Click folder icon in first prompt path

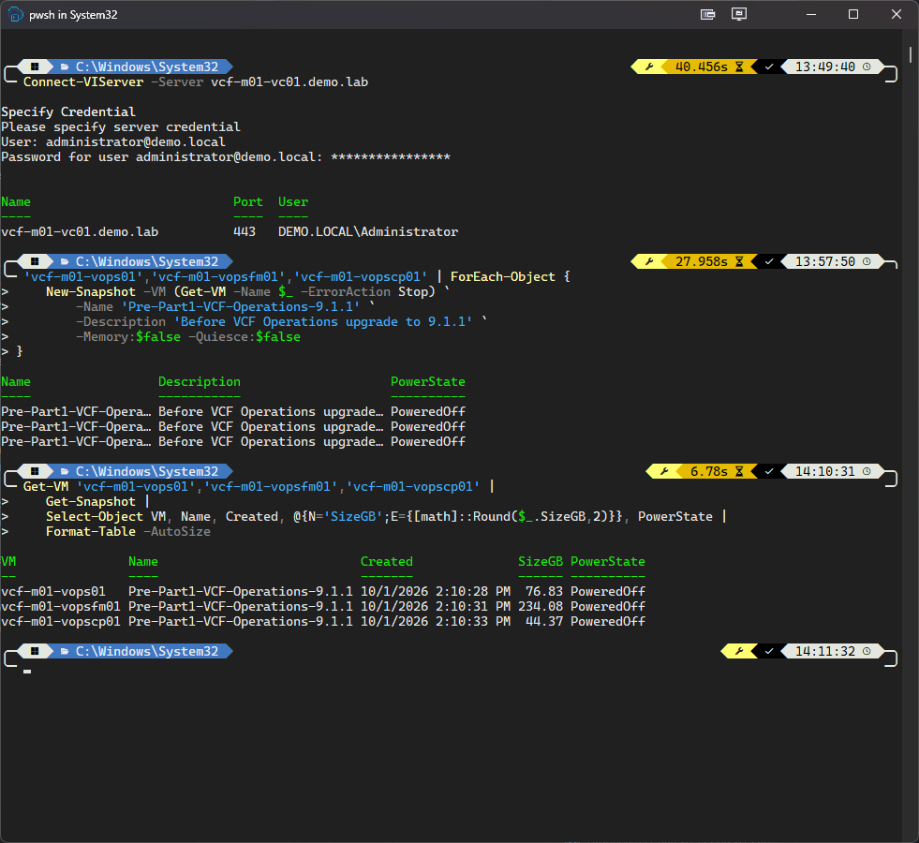pyautogui.click(x=65, y=67)
